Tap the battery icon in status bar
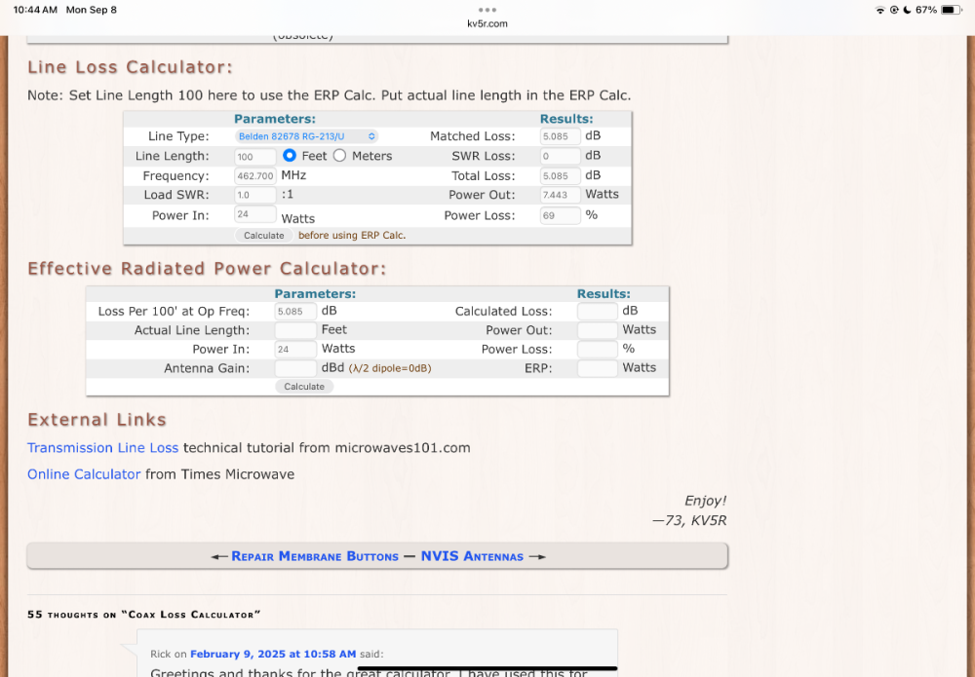The width and height of the screenshot is (975, 677). tap(952, 10)
